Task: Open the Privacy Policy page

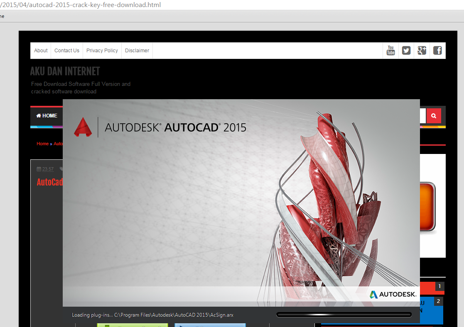Action: point(102,51)
